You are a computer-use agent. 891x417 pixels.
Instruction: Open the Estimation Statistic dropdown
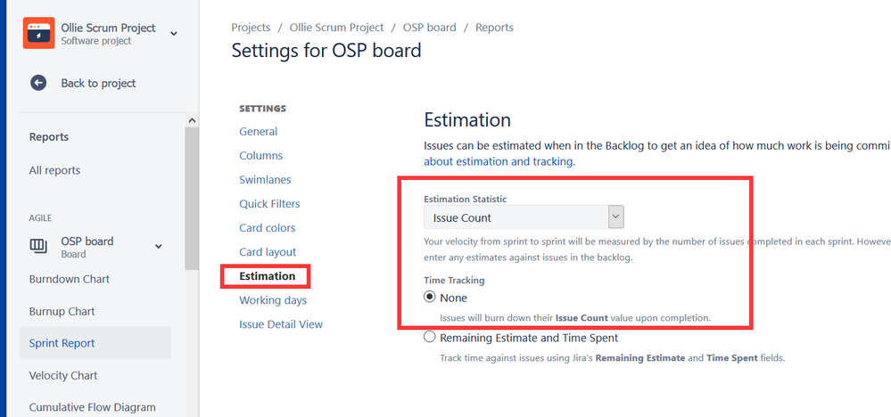click(x=524, y=217)
